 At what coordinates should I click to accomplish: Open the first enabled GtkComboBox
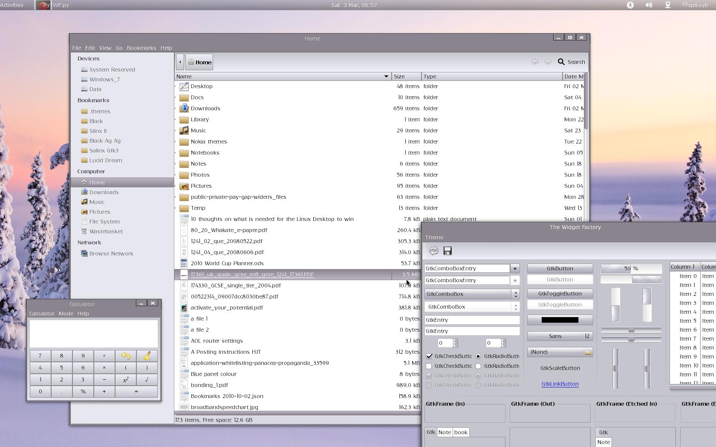[472, 294]
